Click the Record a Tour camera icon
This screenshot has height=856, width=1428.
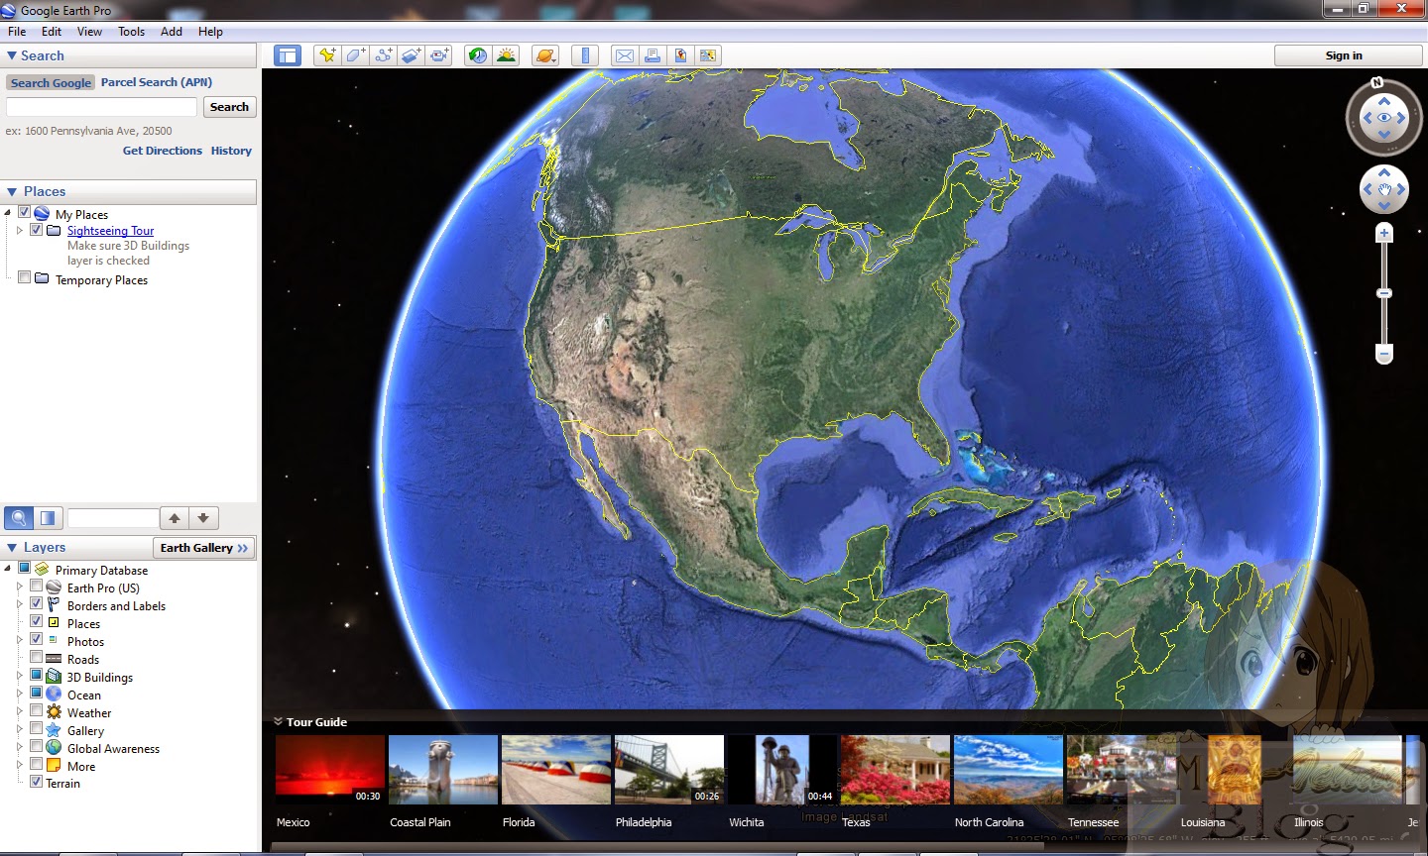coord(438,55)
